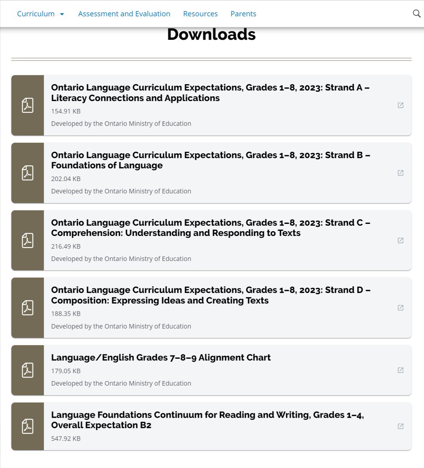This screenshot has width=424, height=468.
Task: Select the 154.91 KB file size text
Action: (66, 111)
